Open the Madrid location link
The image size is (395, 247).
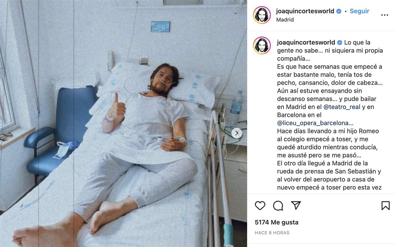[x=285, y=20]
